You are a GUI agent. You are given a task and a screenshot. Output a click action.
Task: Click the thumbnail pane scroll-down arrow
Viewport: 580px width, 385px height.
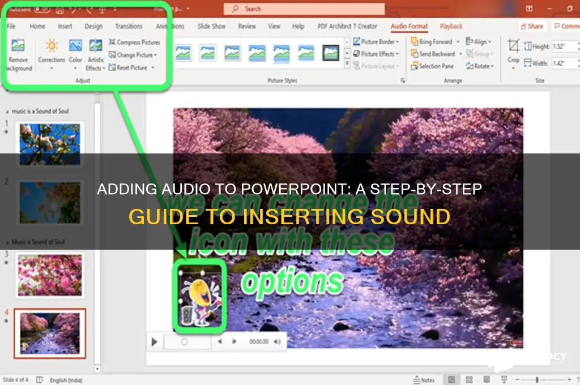(x=97, y=369)
